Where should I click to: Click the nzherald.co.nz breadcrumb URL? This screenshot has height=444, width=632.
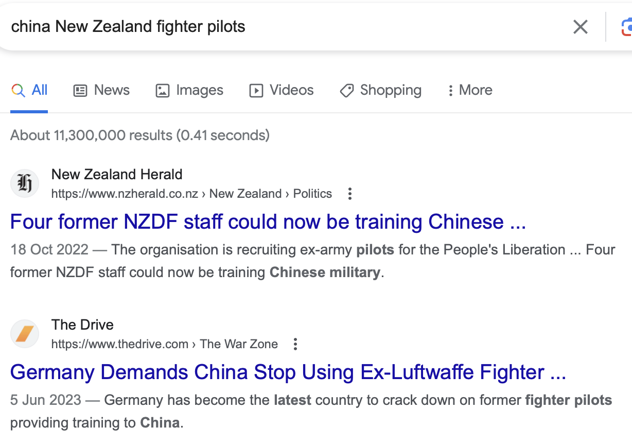tap(191, 194)
